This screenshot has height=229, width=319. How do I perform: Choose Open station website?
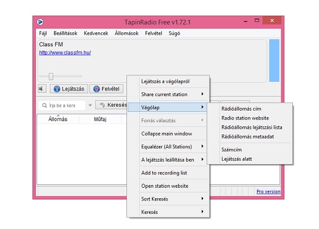pos(168,186)
